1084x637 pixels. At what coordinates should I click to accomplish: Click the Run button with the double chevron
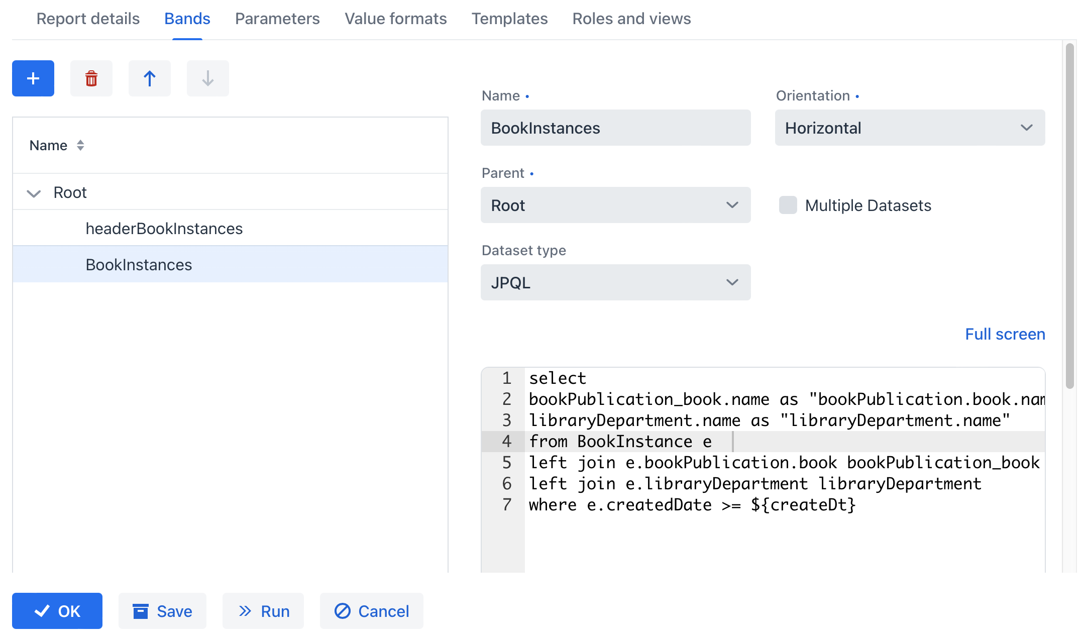point(263,611)
